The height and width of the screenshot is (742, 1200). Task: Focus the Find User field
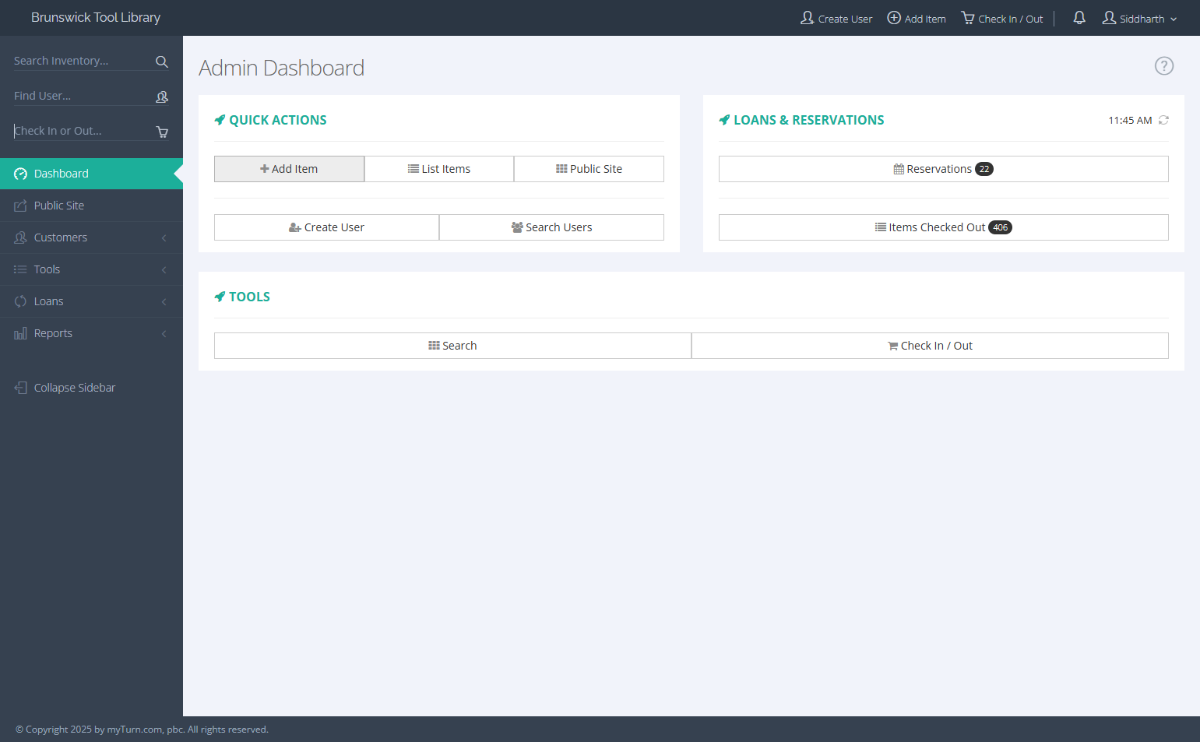[x=83, y=96]
